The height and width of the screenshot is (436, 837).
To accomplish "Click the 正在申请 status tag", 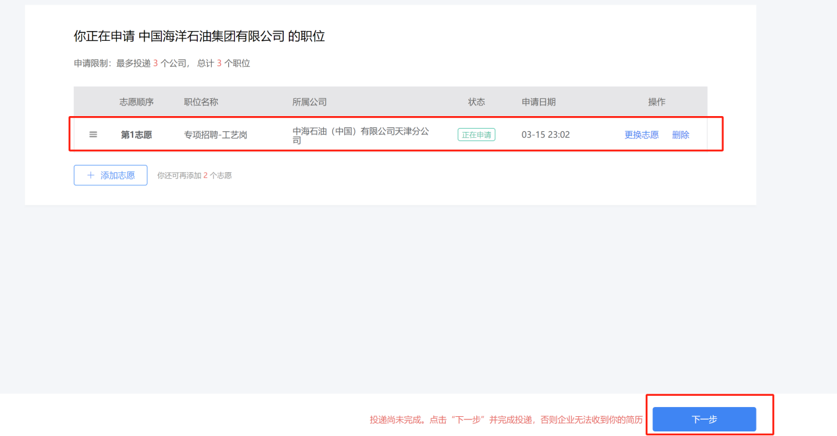I will 476,135.
